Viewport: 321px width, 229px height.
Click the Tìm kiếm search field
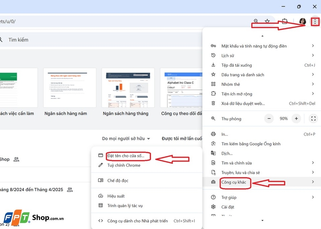point(100,40)
